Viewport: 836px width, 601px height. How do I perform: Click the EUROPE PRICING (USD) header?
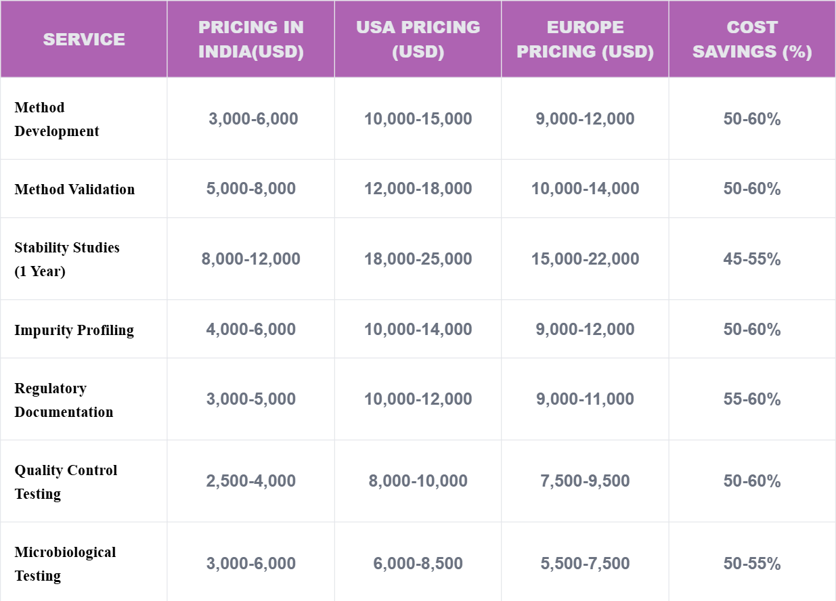(585, 39)
